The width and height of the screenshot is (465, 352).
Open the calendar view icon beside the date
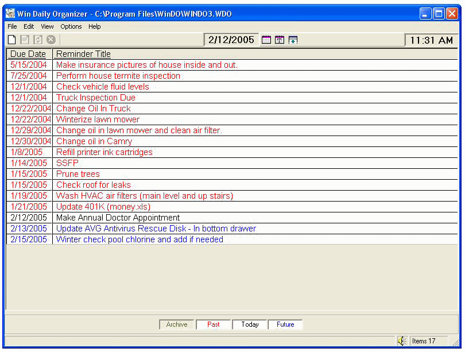[266, 40]
